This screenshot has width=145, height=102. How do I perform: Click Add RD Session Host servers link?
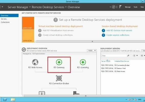[119, 30]
